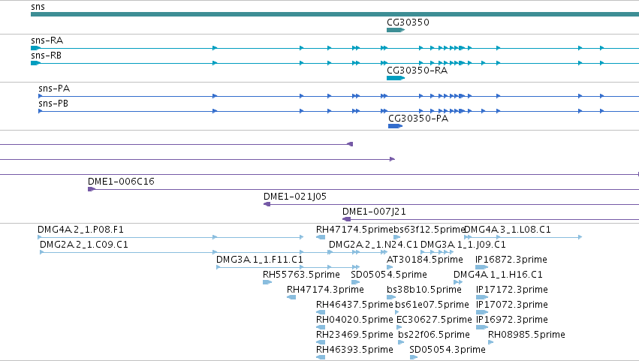
Task: Select the RH46393.5prime EST label
Action: pyautogui.click(x=354, y=350)
